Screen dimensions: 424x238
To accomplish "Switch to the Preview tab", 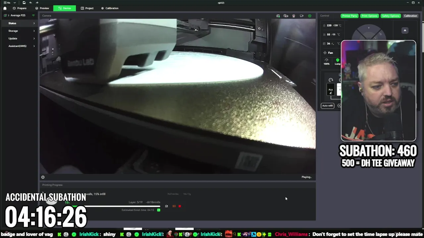I will (x=42, y=8).
